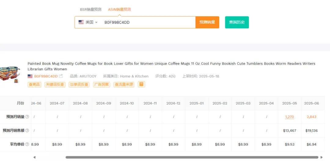The height and width of the screenshot is (166, 330).
Task: Click the 关键词反查 tag button
Action: point(55,85)
